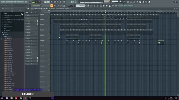
Task: Click the stop transport button
Action: pos(40,2)
